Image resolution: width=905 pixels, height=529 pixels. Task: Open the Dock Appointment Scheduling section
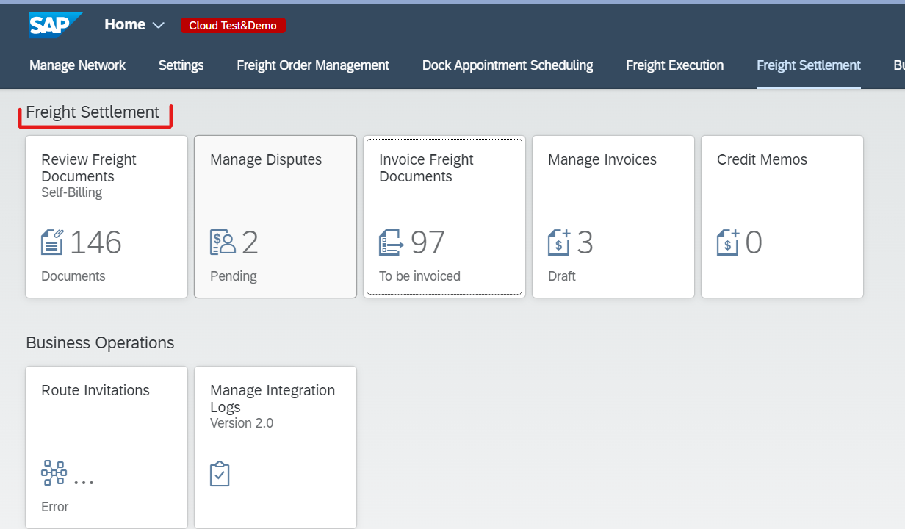tap(507, 65)
